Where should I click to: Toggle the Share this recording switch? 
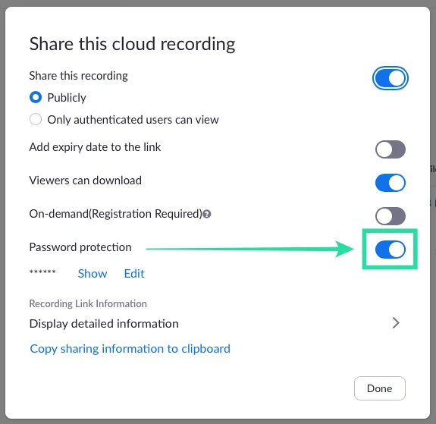(x=390, y=78)
